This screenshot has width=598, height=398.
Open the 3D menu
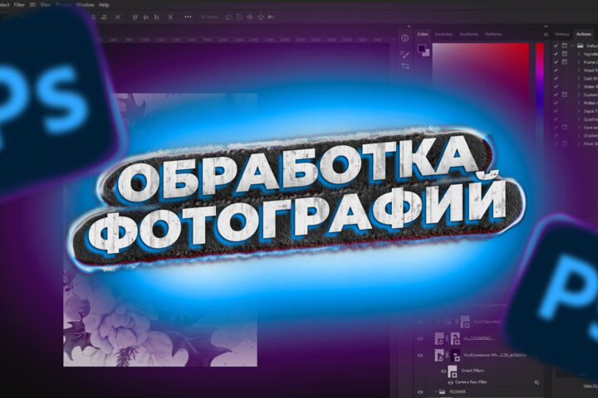tap(32, 5)
